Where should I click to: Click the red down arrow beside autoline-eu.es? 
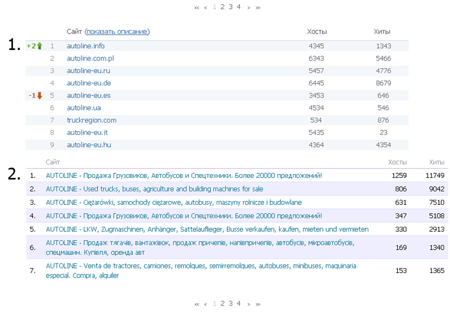coord(39,96)
